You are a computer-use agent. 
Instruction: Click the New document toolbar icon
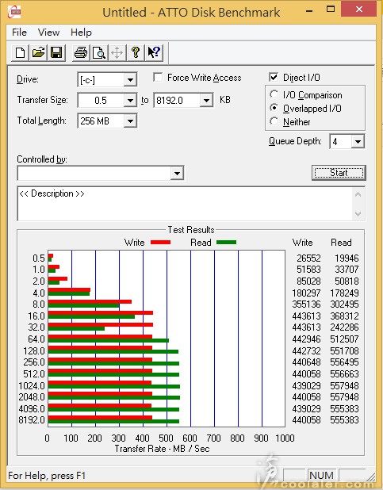[21, 52]
